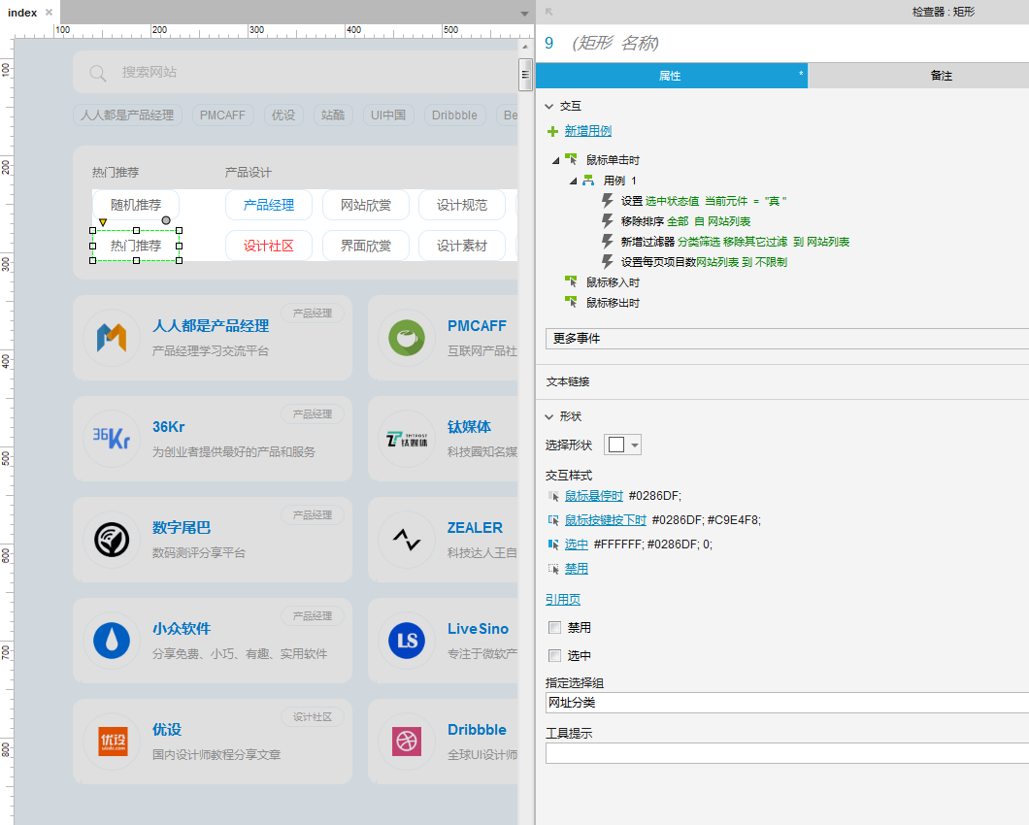Open the 禁用 interaction style link
Screen dimensions: 1029x825
577,569
